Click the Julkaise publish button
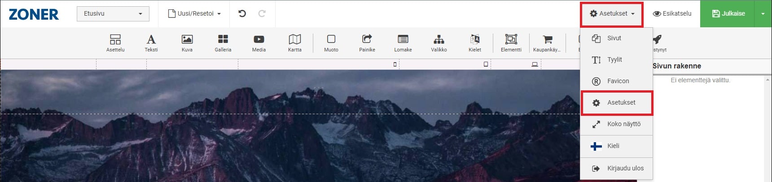Screen dimensions: 772x182 728,14
